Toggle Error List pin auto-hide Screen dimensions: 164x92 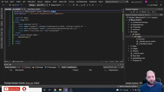click(x=121, y=64)
